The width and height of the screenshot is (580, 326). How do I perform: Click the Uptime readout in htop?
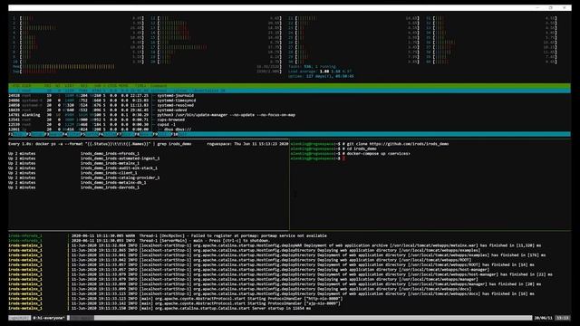321,76
